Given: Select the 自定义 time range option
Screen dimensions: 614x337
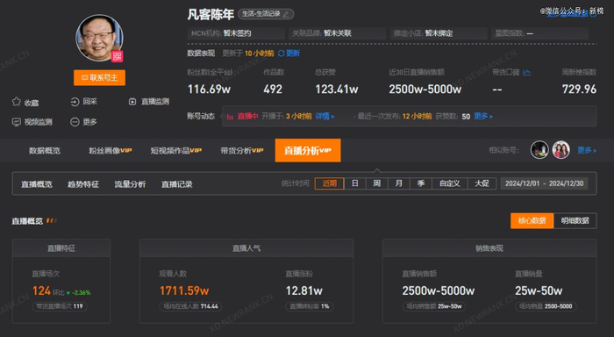Looking at the screenshot, I should coord(449,183).
